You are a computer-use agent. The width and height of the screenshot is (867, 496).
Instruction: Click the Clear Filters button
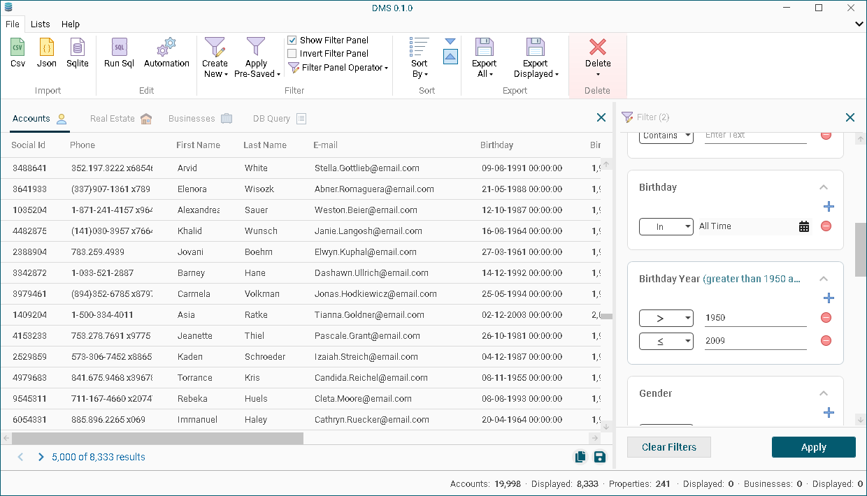coord(669,447)
